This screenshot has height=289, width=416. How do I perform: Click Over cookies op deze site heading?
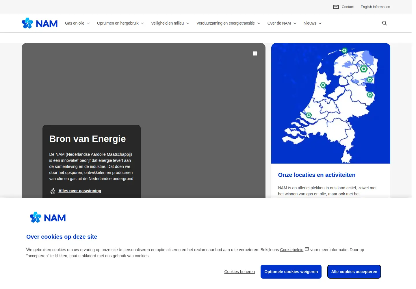62,237
